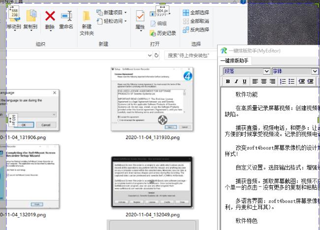Viewport: 320px width, 230px height.
Task: Align text left in MyEditor toolbar
Action: pos(255,82)
